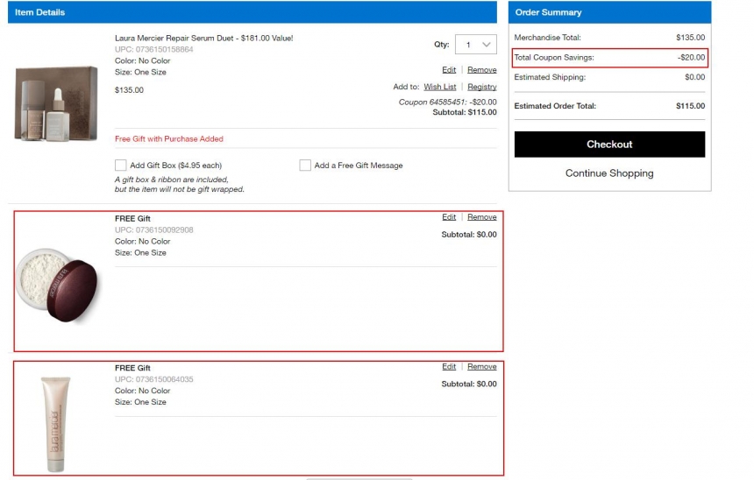The height and width of the screenshot is (480, 754).
Task: Add the serum duet to Wish List
Action: [439, 87]
